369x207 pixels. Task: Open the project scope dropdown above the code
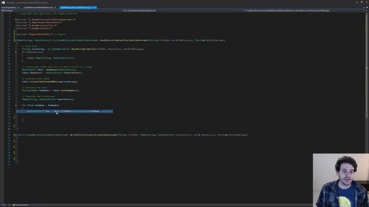coord(61,10)
